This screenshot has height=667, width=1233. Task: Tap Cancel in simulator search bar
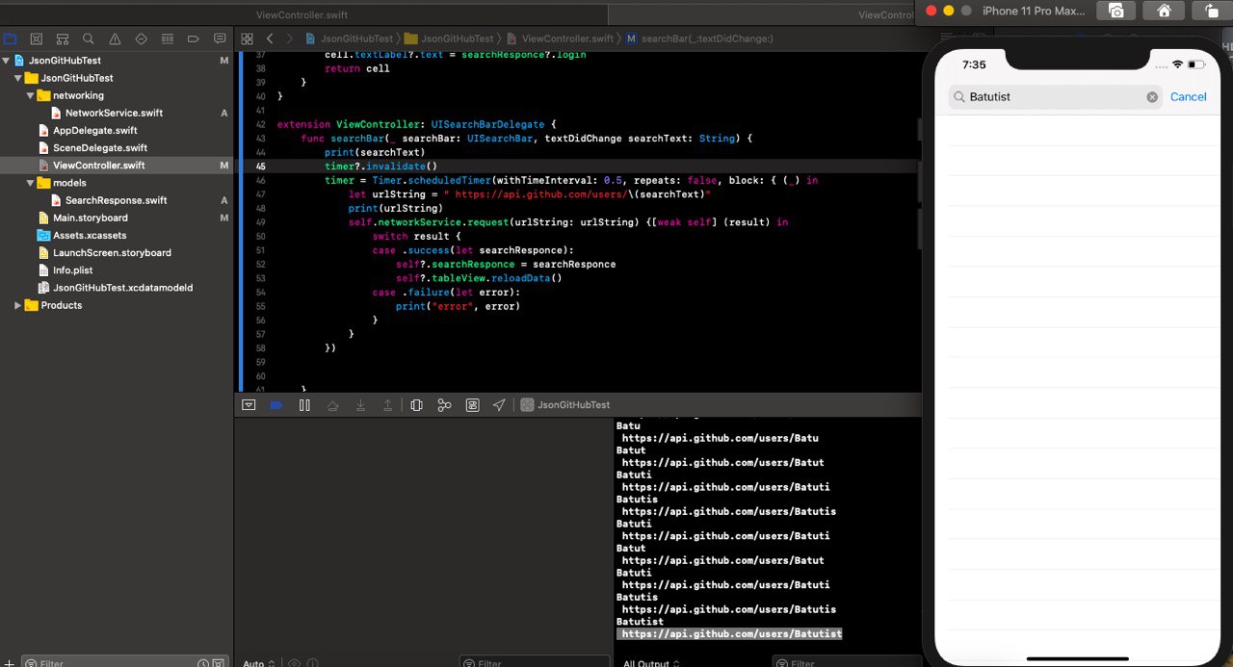1188,97
